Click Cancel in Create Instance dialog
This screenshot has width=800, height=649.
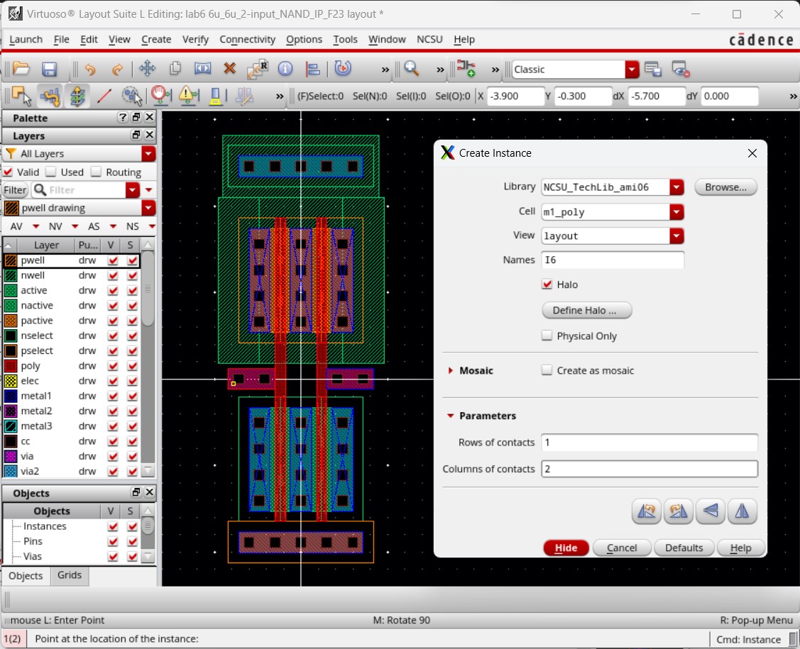click(x=621, y=548)
